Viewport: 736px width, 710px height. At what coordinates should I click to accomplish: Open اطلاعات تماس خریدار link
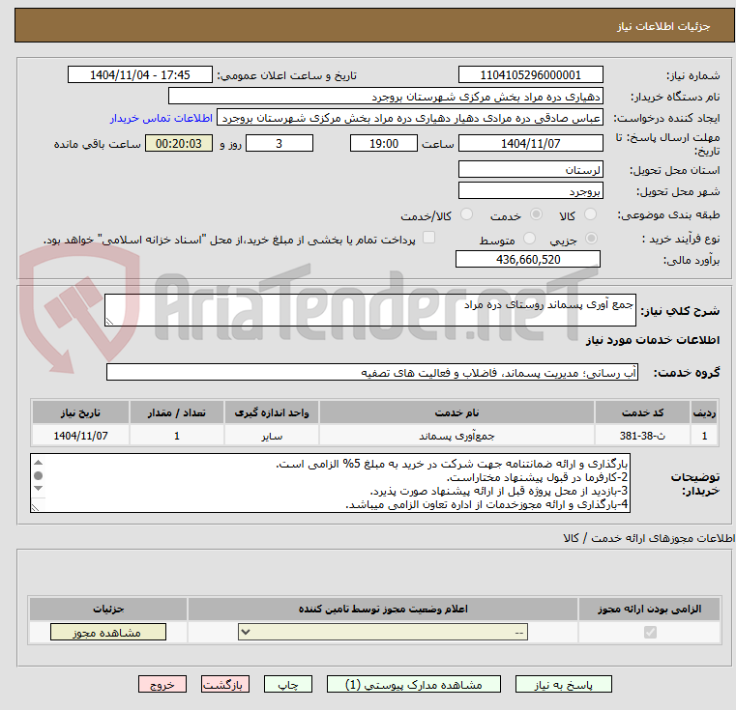pyautogui.click(x=162, y=118)
